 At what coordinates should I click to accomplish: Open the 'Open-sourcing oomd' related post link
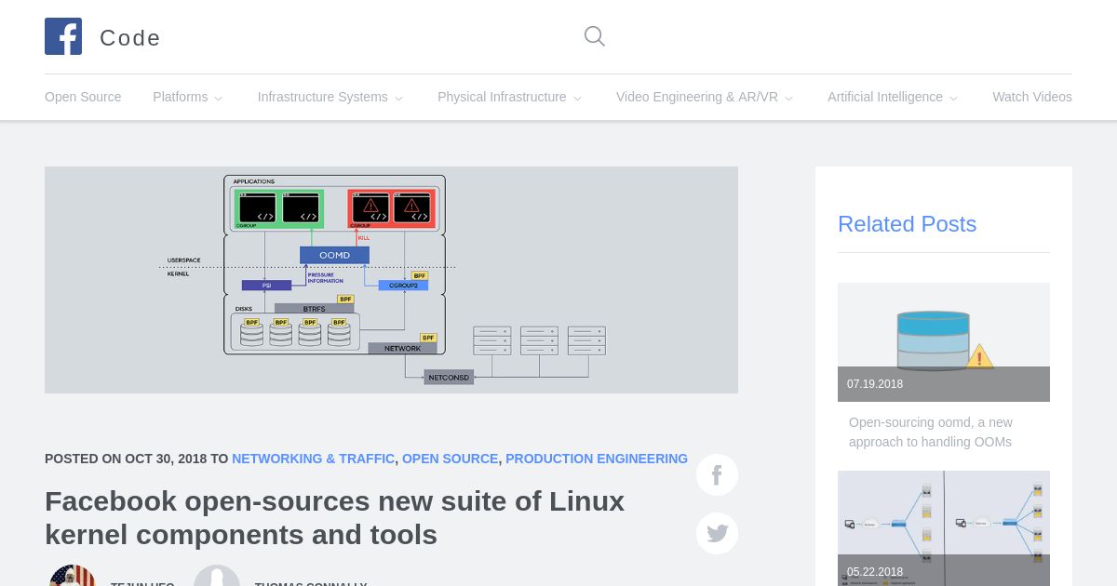click(931, 433)
